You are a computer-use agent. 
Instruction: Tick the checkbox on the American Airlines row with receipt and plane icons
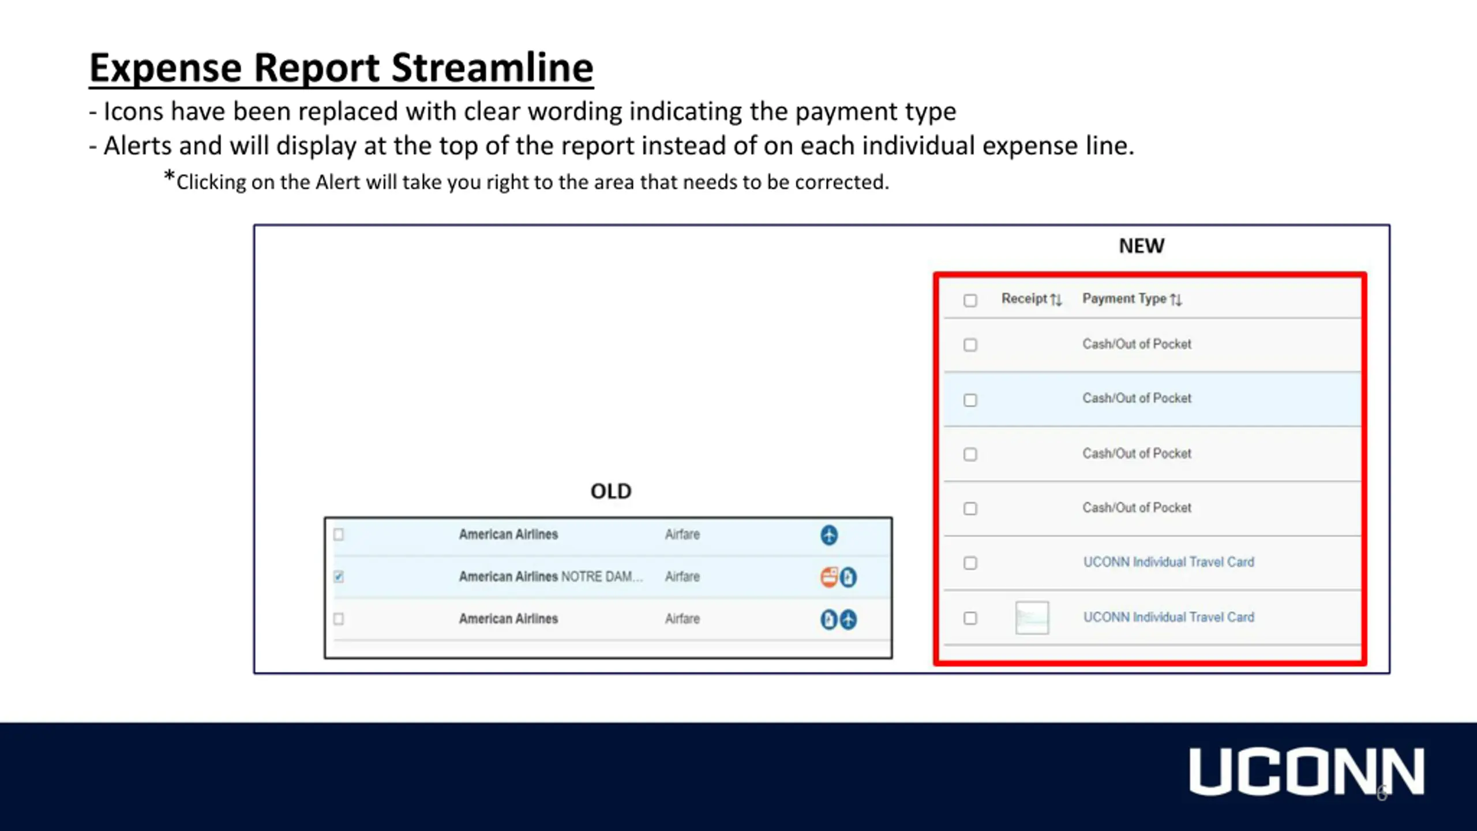[x=339, y=619]
